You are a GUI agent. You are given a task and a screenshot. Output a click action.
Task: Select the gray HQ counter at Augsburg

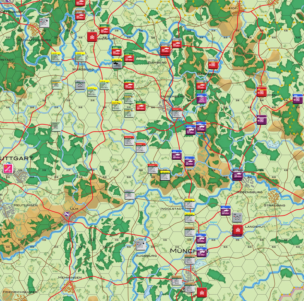click(x=141, y=246)
